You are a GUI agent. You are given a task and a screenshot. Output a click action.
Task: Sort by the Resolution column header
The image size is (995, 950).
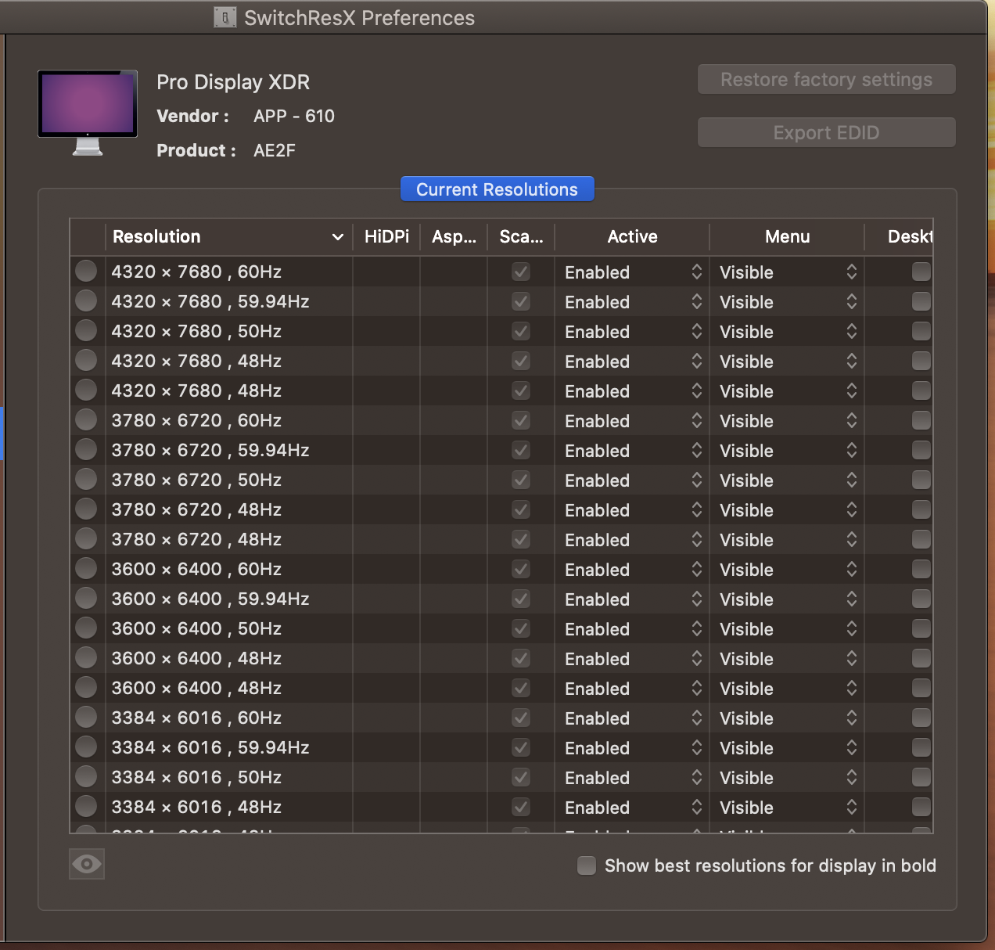228,236
